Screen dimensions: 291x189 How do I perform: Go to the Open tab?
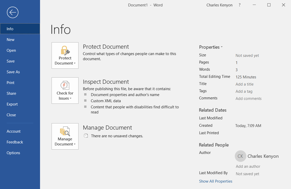[20, 50]
